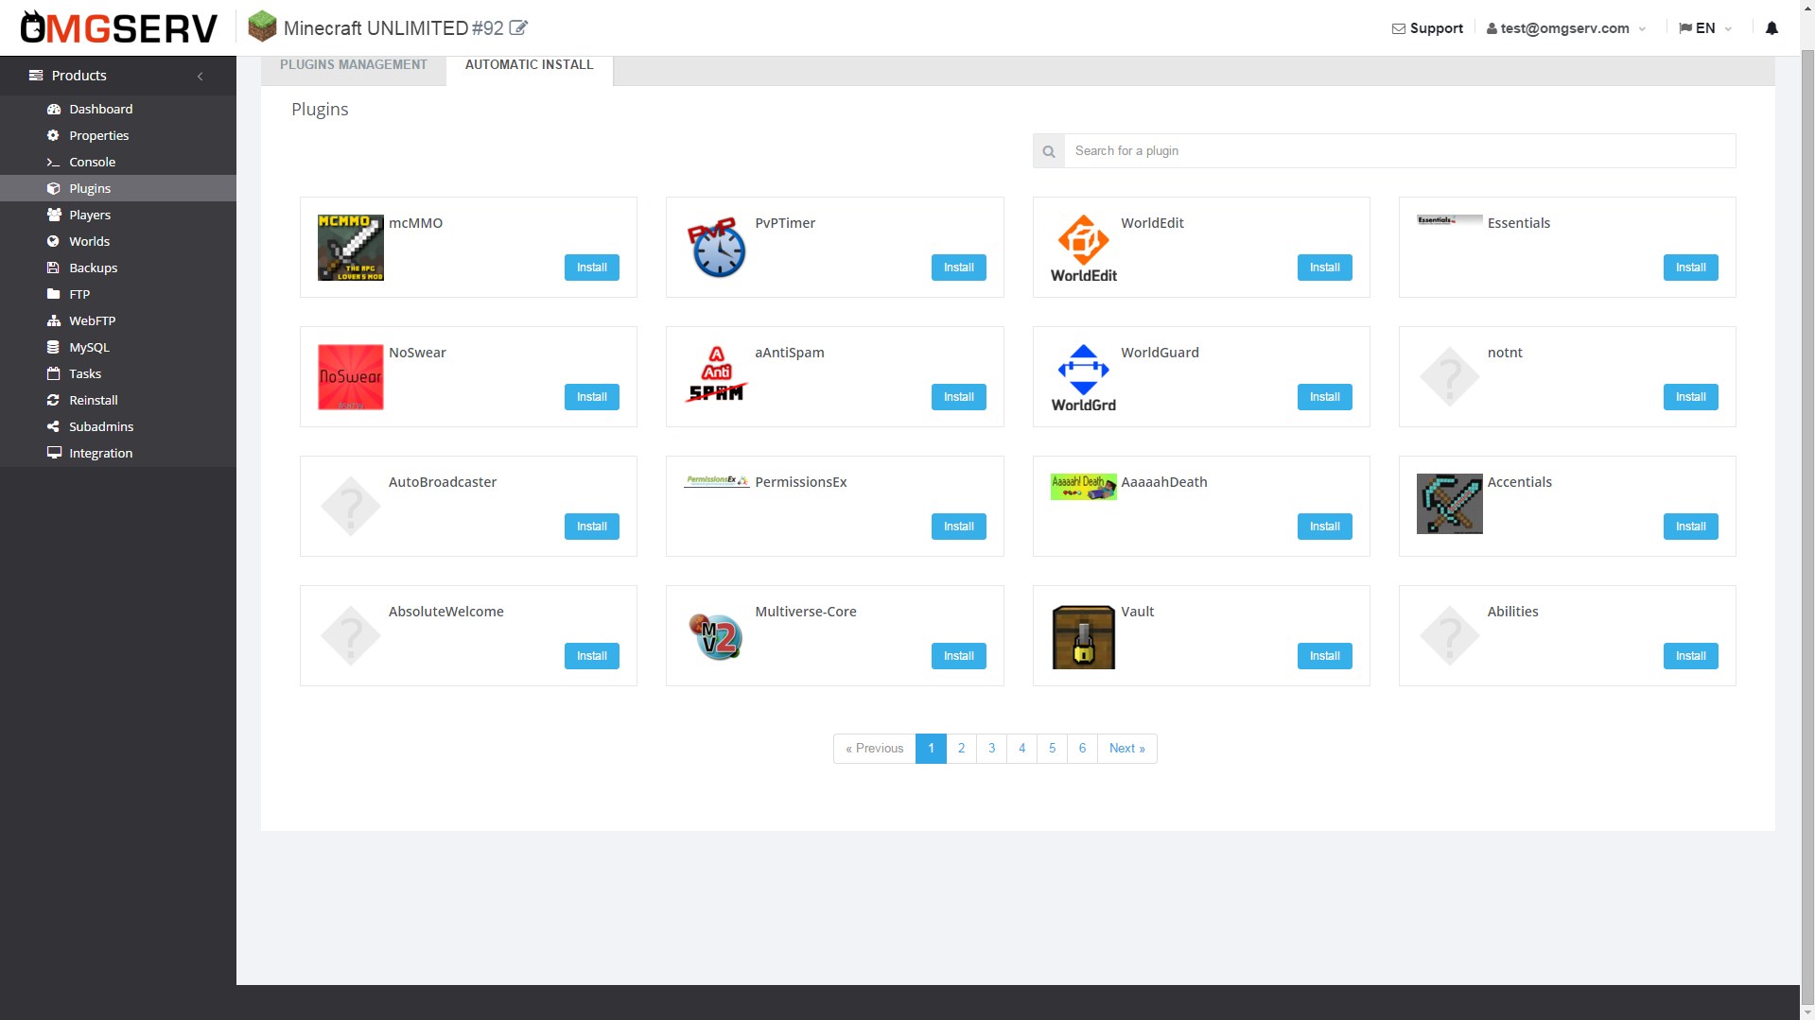Install the AaaaahDeath plugin
The width and height of the screenshot is (1815, 1020).
pos(1324,527)
